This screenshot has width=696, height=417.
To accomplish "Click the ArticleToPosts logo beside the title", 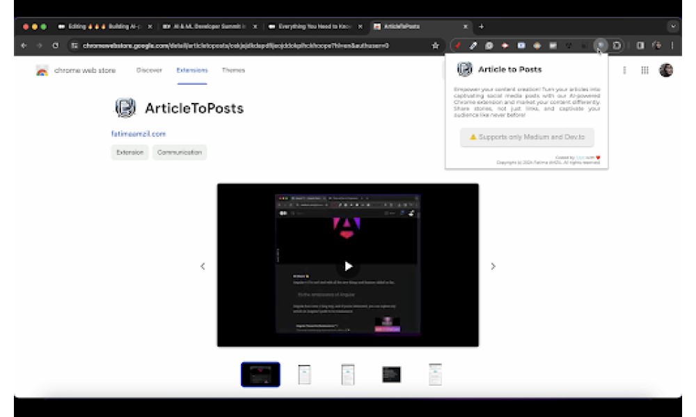I will point(125,108).
